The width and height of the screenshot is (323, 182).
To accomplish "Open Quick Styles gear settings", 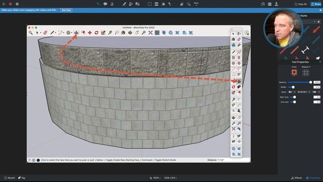I will click(x=318, y=22).
